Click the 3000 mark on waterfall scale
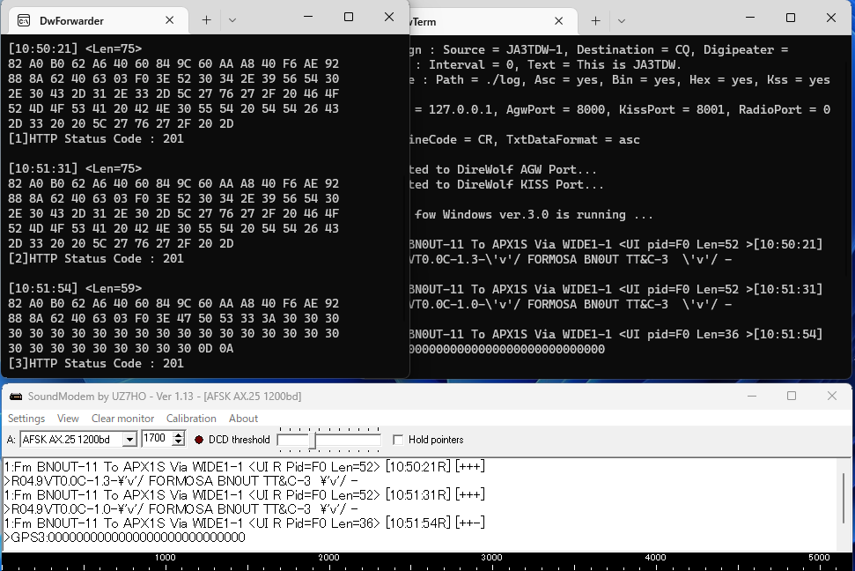The image size is (855, 571). [492, 558]
